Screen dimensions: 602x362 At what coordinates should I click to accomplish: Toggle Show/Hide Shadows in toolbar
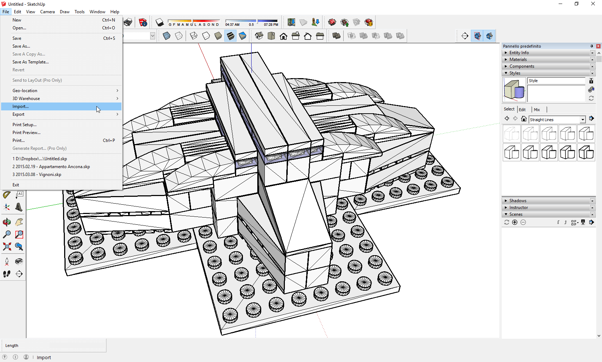pyautogui.click(x=160, y=23)
